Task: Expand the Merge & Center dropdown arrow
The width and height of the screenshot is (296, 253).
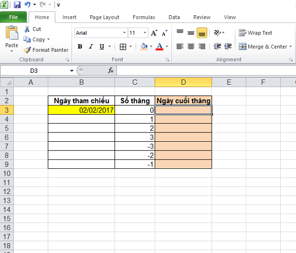Action: tap(291, 47)
